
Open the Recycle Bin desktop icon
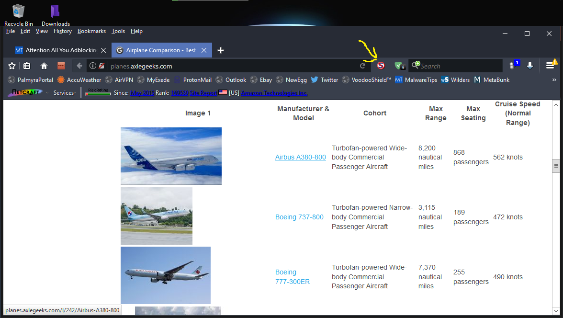[x=18, y=15]
